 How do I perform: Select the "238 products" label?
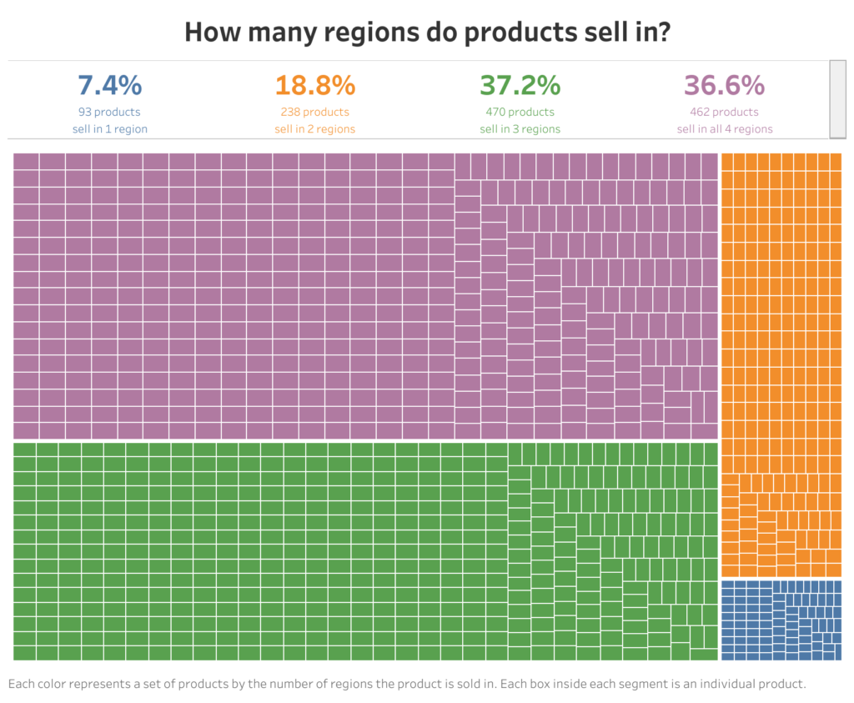pyautogui.click(x=314, y=112)
